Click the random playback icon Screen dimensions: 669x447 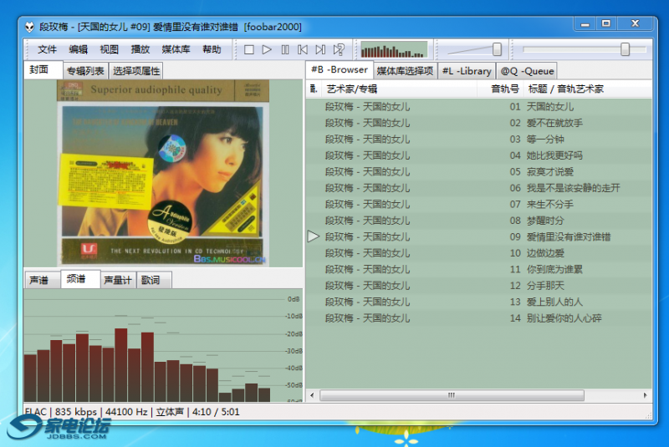(339, 50)
